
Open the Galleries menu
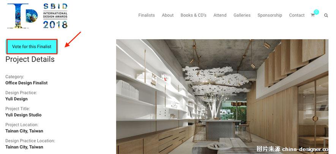242,15
